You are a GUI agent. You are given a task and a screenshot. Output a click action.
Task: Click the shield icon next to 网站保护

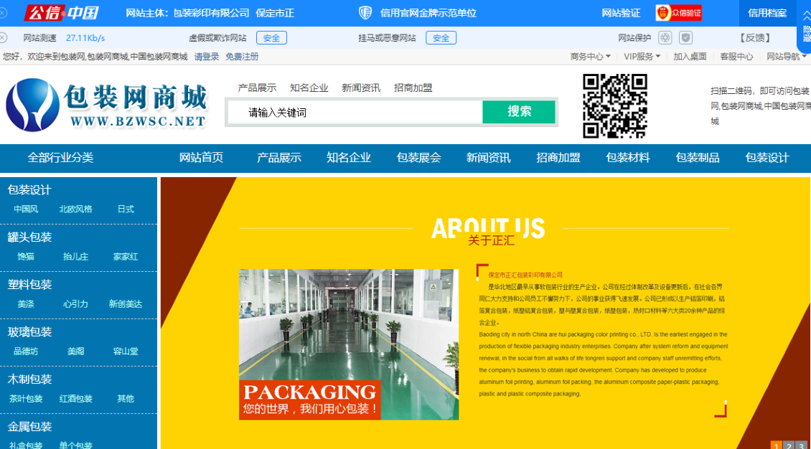[x=686, y=38]
